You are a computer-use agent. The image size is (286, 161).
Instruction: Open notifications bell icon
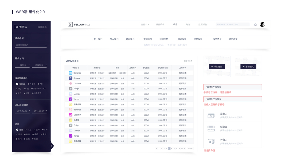tap(255, 24)
